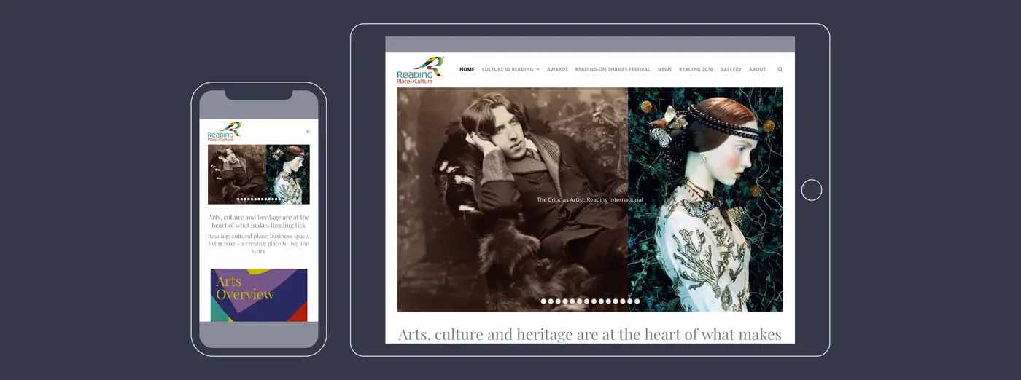Click the Oscar Wilde portrait on tablet slideshow
Viewport: 1021px width, 380px height.
click(x=513, y=199)
